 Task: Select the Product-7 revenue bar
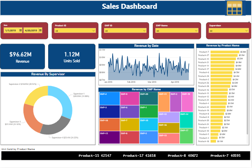point(225,52)
